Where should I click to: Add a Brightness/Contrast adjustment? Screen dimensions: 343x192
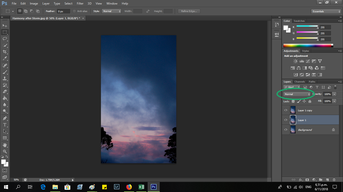296,61
